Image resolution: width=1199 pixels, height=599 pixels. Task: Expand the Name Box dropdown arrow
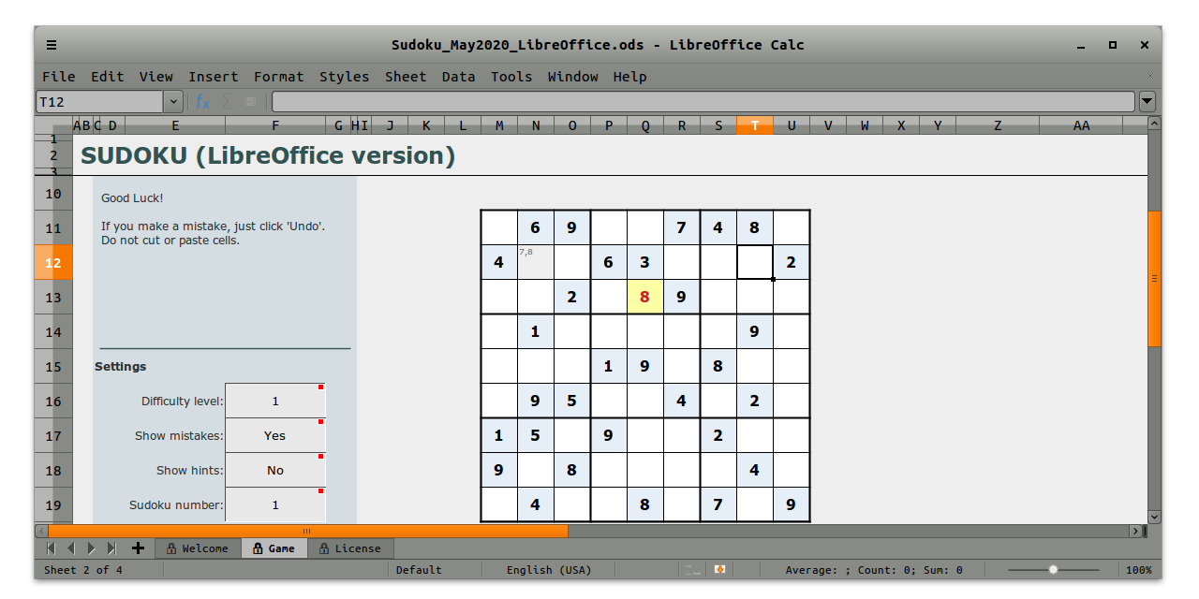click(173, 101)
